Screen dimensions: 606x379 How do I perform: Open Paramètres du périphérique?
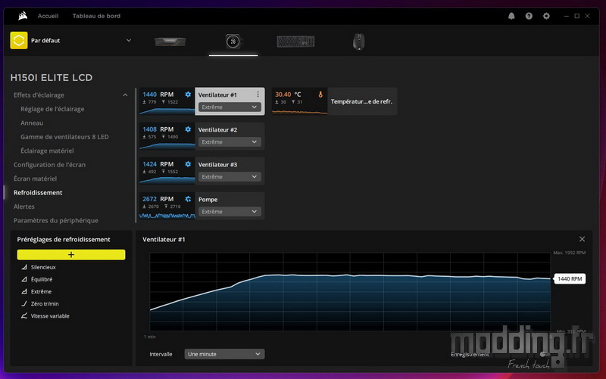(x=55, y=220)
